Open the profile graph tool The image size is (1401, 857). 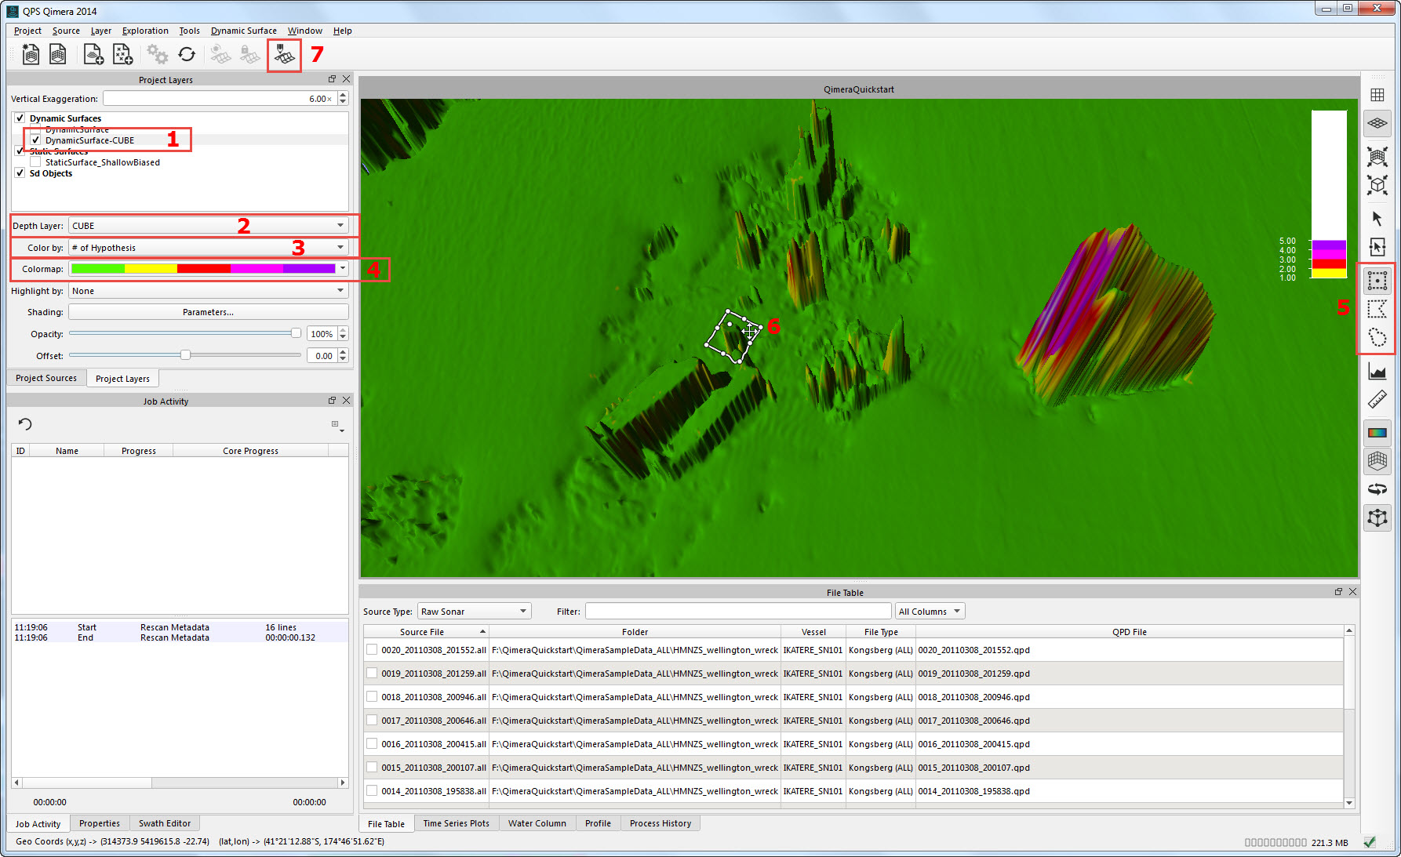pos(1377,371)
